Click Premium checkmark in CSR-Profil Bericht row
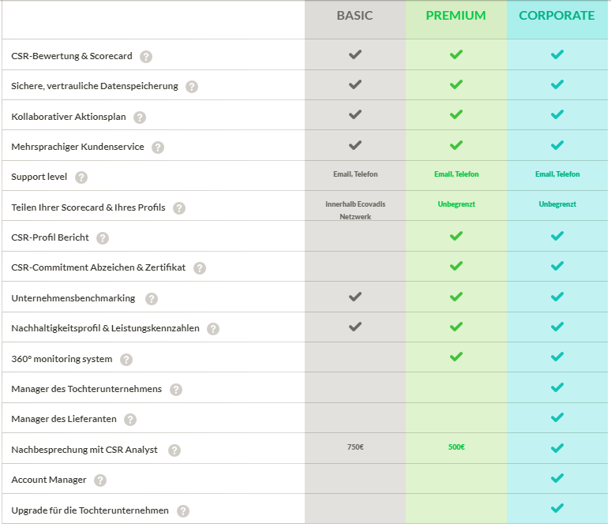The image size is (611, 527). (455, 236)
